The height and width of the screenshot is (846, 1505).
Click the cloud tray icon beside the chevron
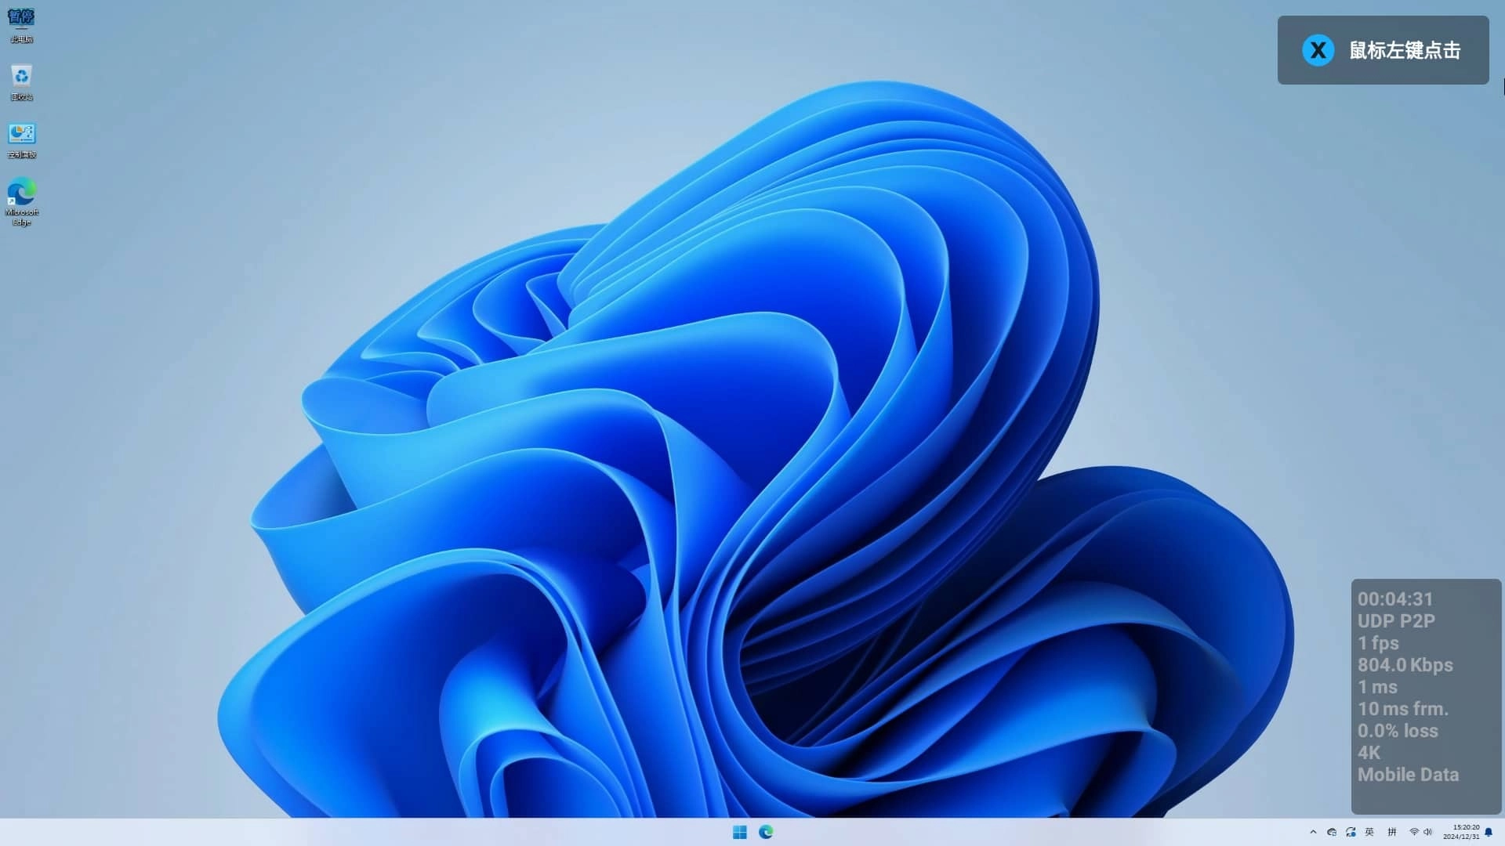[x=1332, y=832]
